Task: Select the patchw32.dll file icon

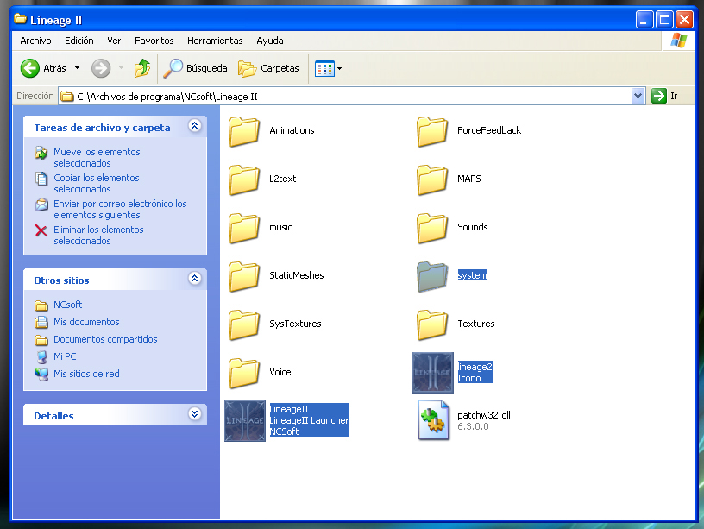Action: coord(433,421)
